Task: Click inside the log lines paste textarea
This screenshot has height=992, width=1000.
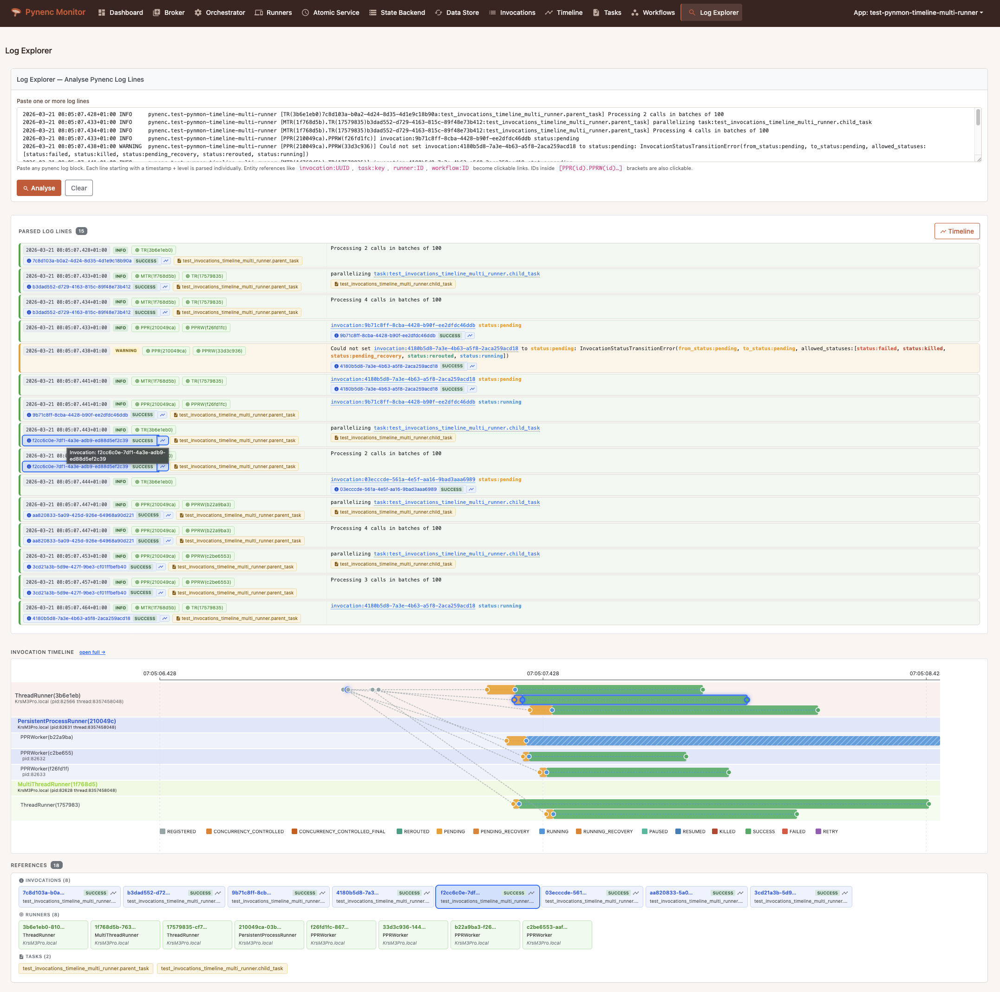Action: pos(497,135)
